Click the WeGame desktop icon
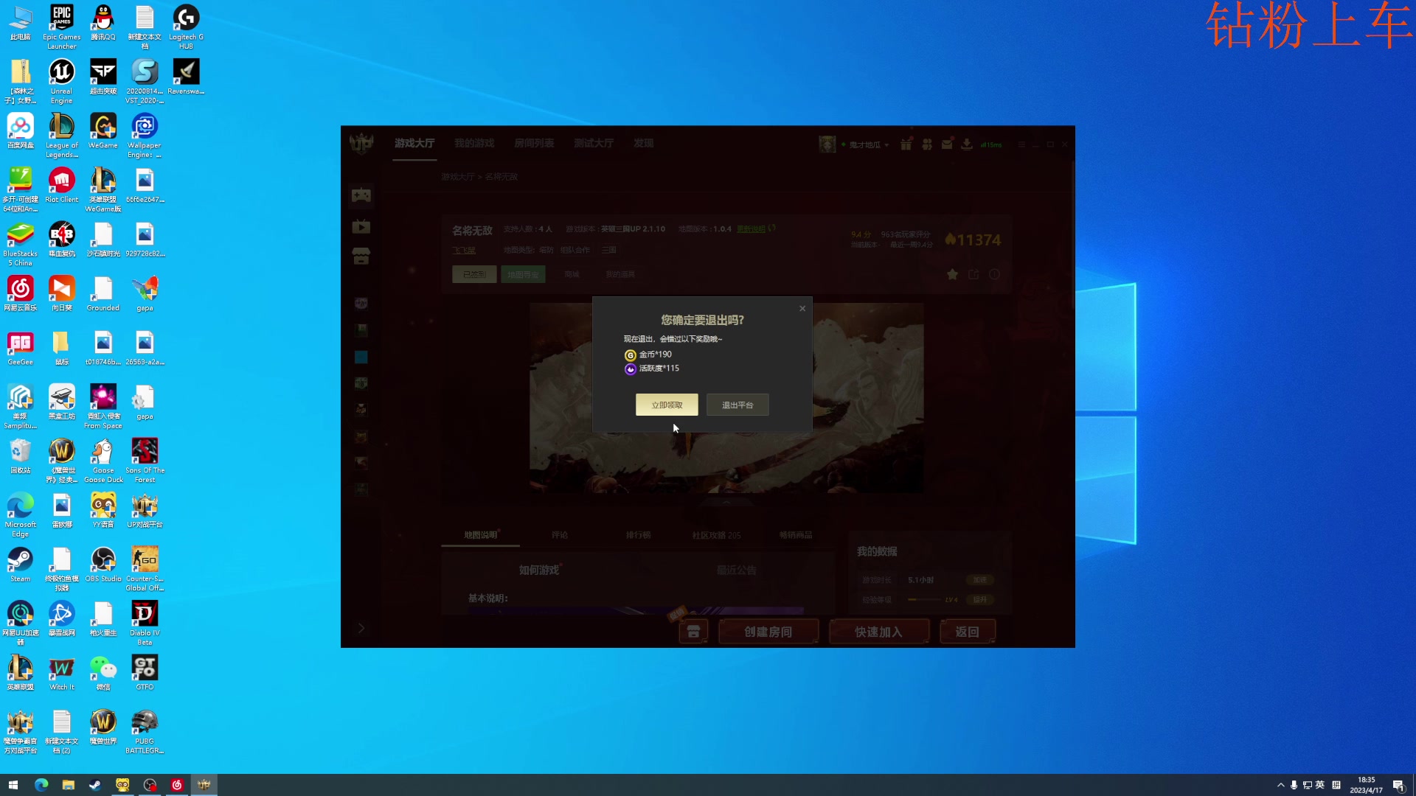The height and width of the screenshot is (796, 1416). [x=103, y=131]
